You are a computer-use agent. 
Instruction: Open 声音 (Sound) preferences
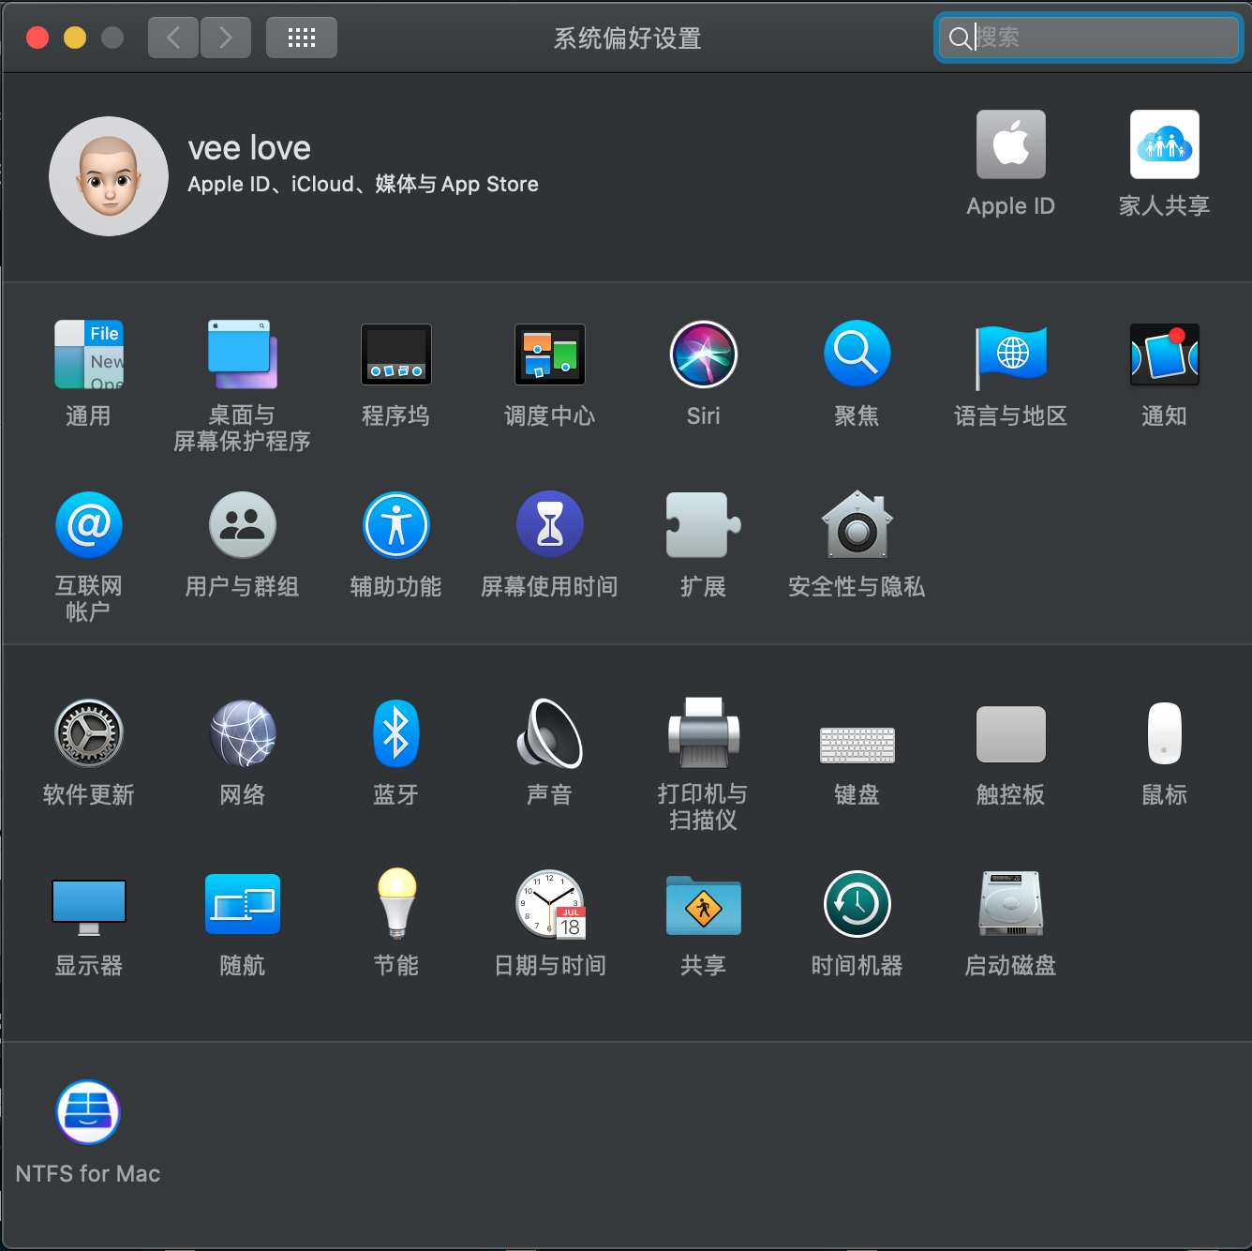click(550, 733)
